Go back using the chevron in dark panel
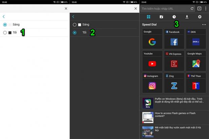 [73, 16]
